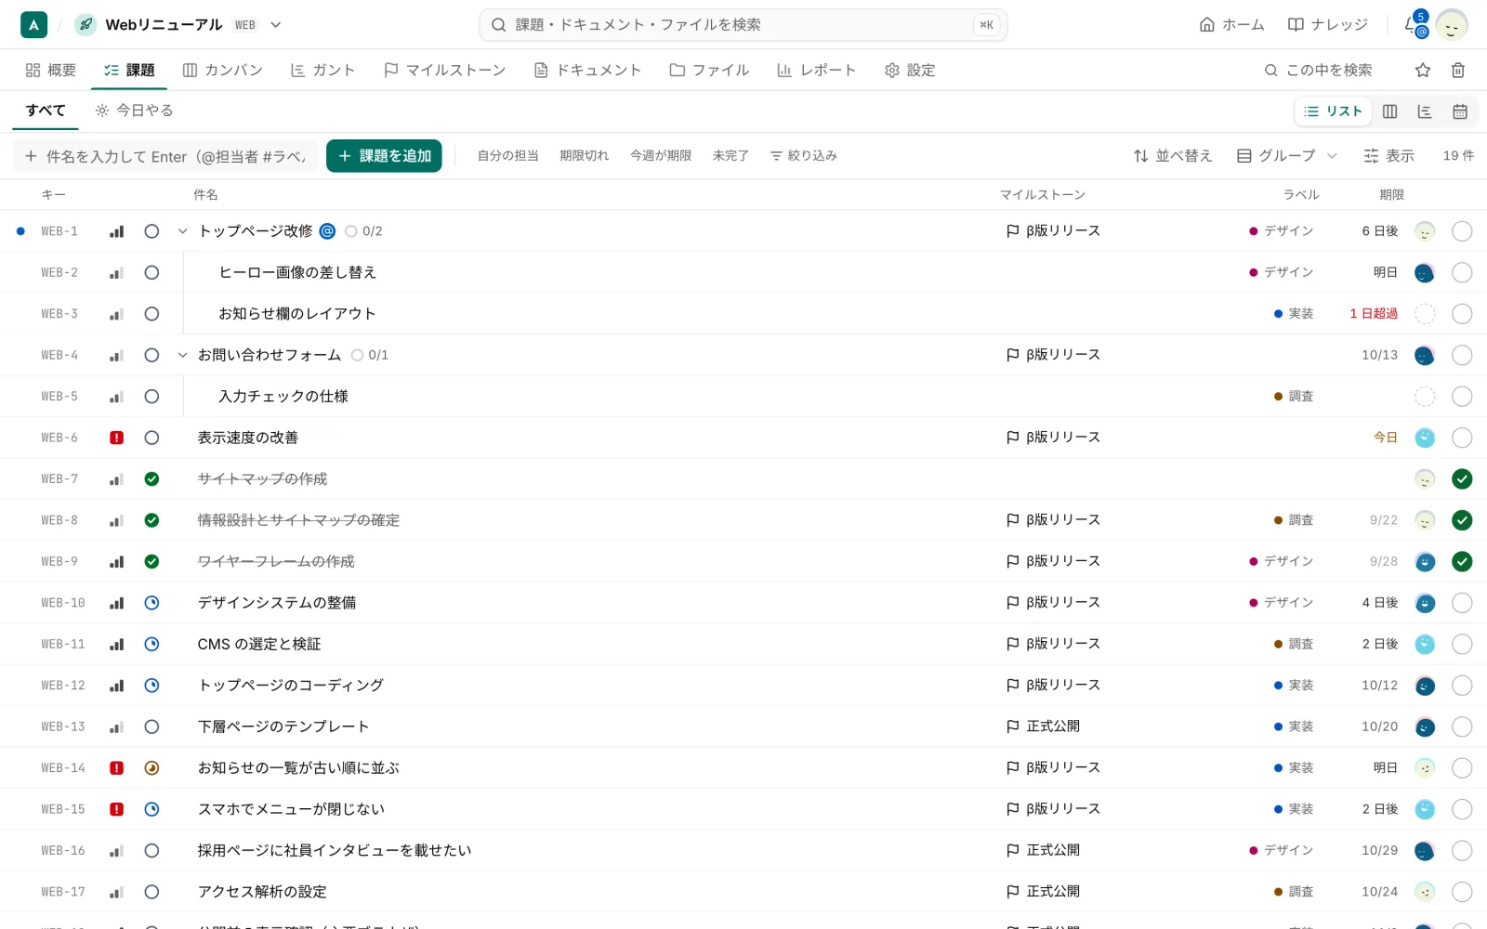Open user profile avatar at top right
The image size is (1487, 929).
click(1452, 25)
